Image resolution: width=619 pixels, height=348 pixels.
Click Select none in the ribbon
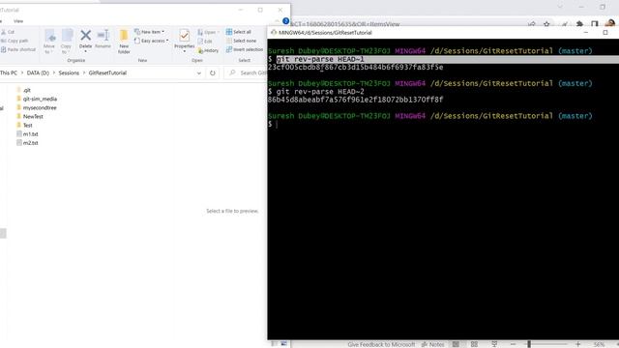point(241,41)
